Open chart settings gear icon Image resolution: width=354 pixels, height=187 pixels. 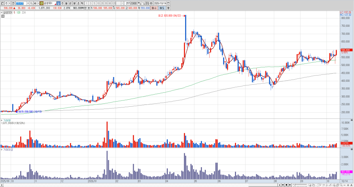(151, 3)
